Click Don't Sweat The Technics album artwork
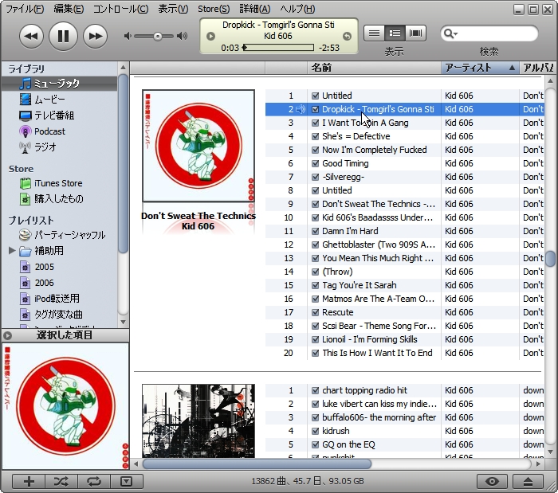This screenshot has height=493, width=558. (x=198, y=146)
